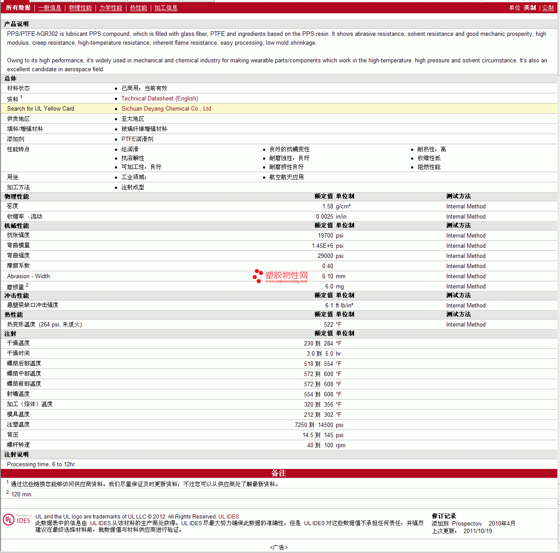This screenshot has width=560, height=553.
Task: Select the 弯曲模量 value 1.45E+6
Action: tap(323, 246)
